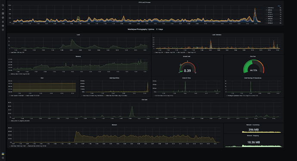297x161 pixels.
Task: Toggle the Load series in Load legend
Action: pyautogui.click(x=17, y=52)
